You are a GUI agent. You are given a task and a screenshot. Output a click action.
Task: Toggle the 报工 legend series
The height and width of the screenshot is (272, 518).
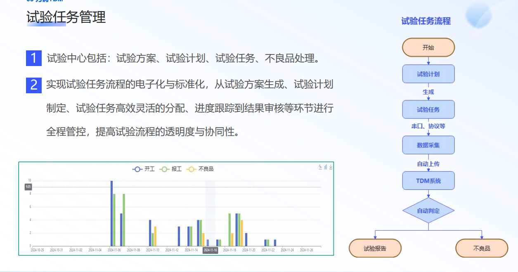pyautogui.click(x=171, y=169)
